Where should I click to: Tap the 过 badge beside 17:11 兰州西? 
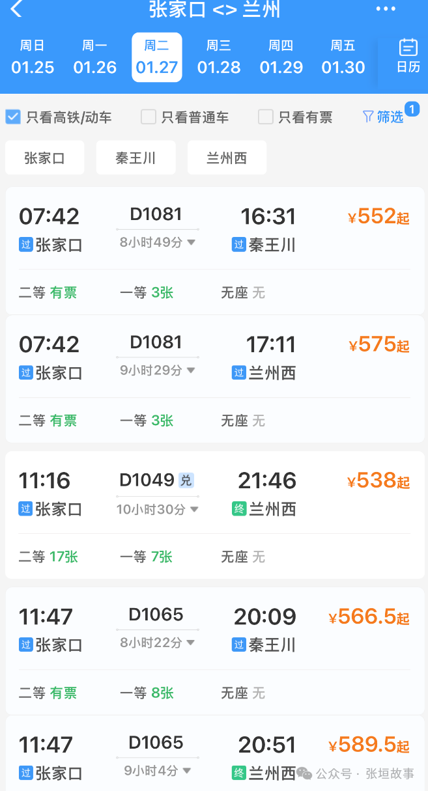[x=239, y=373]
